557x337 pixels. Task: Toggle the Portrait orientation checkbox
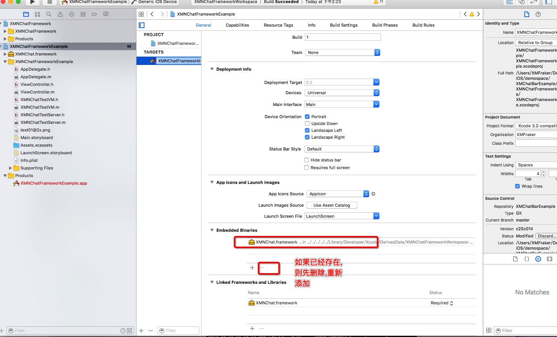[x=307, y=117]
